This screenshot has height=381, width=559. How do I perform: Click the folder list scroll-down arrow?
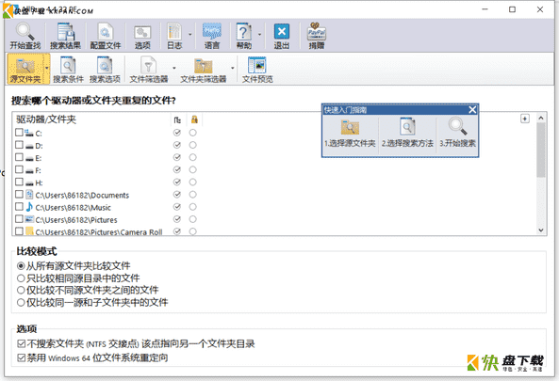pos(541,230)
